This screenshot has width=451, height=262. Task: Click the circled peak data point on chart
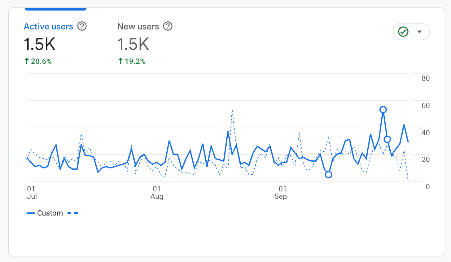point(383,109)
